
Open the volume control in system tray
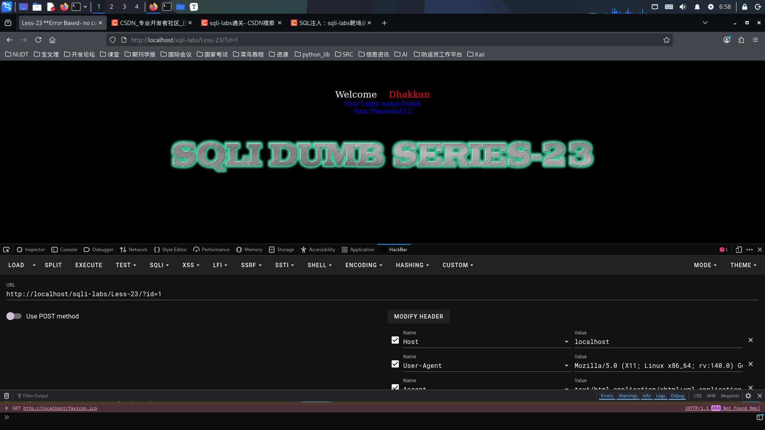pyautogui.click(x=683, y=7)
